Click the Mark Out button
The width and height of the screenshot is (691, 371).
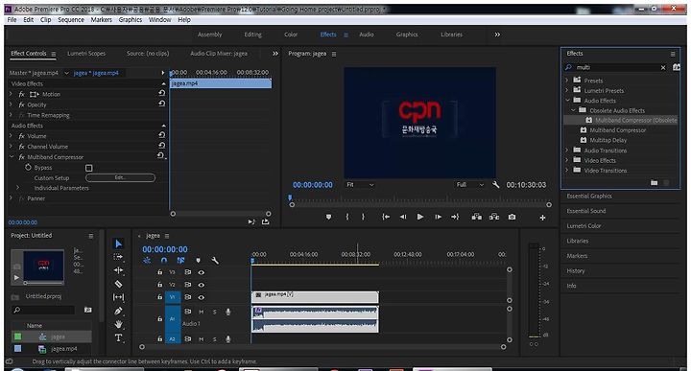[x=363, y=217]
